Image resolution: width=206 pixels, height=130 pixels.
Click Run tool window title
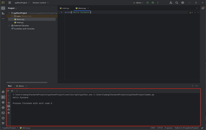10,86
